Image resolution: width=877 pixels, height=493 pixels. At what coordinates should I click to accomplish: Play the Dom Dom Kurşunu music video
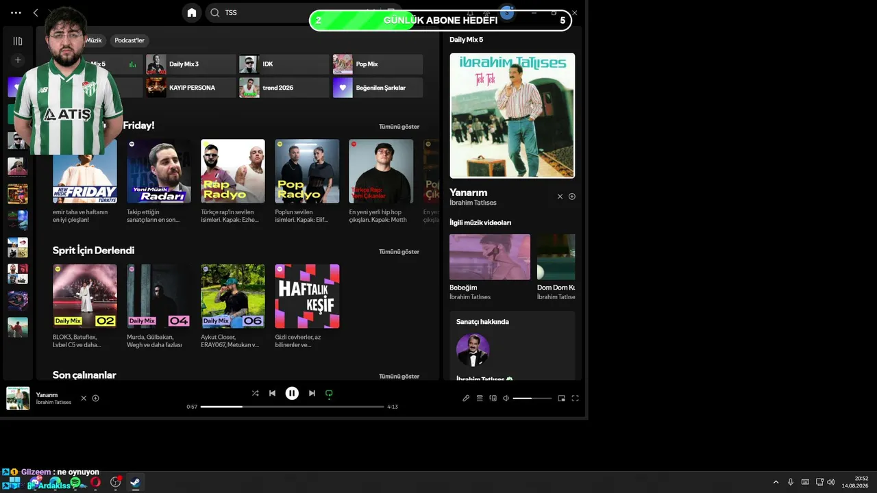coord(556,257)
